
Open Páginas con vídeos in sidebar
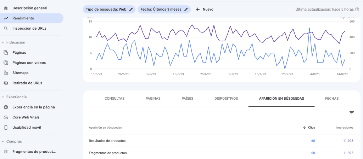point(29,63)
